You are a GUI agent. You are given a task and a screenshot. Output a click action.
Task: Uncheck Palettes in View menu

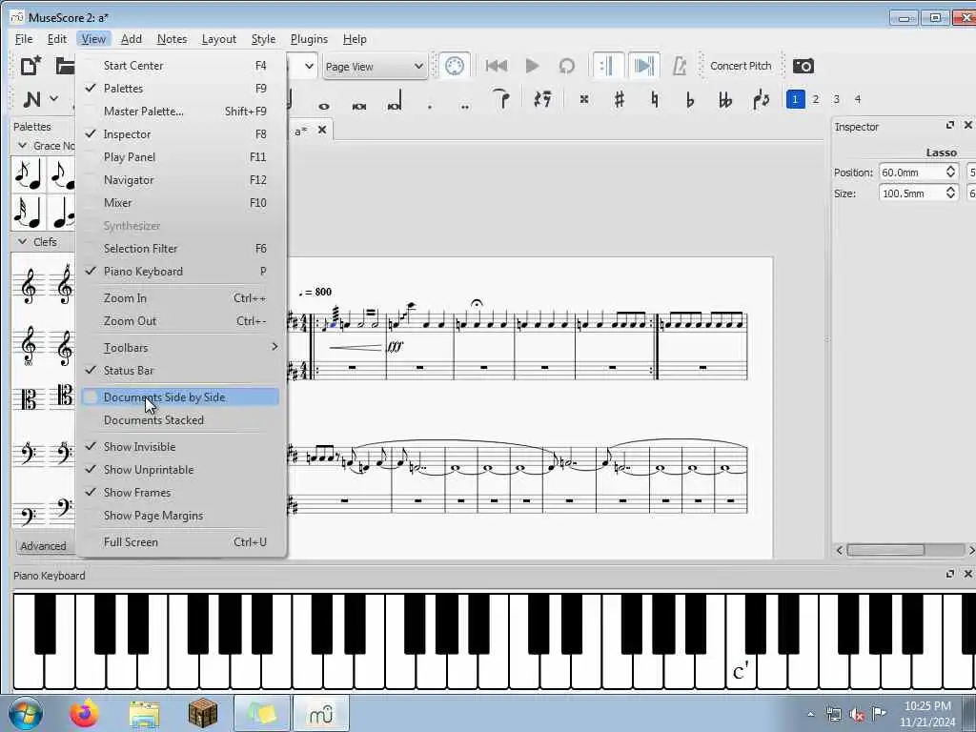(x=180, y=89)
